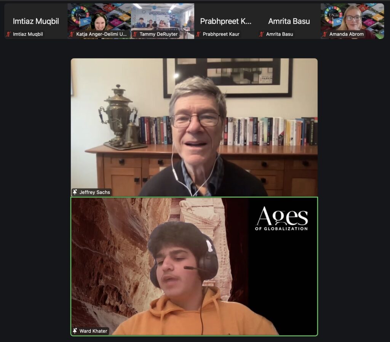Click the Jeffrey Sachs name label

point(94,192)
